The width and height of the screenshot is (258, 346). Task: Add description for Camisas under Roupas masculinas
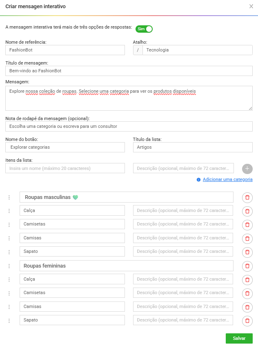pyautogui.click(x=183, y=238)
